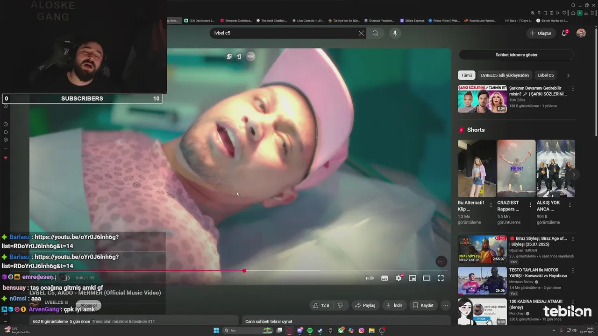Open options for TESTO TAYLAN video
Image resolution: width=598 pixels, height=336 pixels.
[x=573, y=271]
